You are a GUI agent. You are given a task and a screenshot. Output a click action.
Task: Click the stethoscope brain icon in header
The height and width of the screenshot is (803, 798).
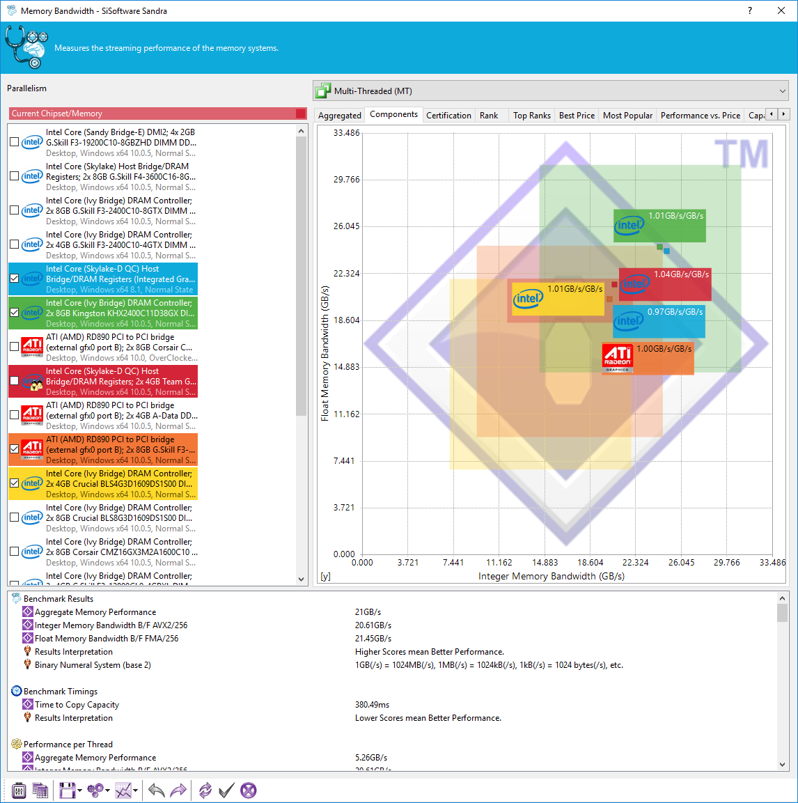pyautogui.click(x=26, y=47)
